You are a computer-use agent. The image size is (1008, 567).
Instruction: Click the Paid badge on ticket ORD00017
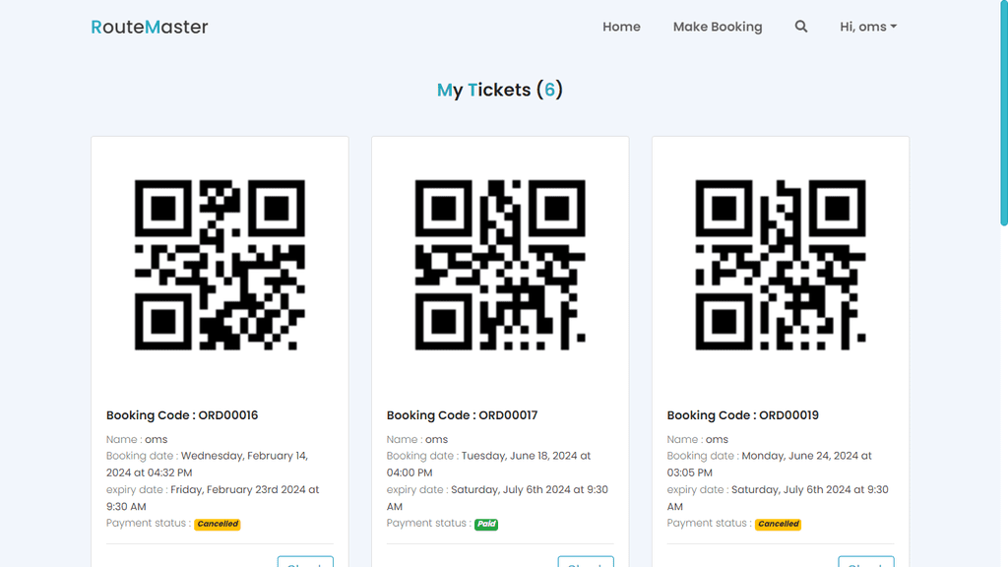click(486, 524)
